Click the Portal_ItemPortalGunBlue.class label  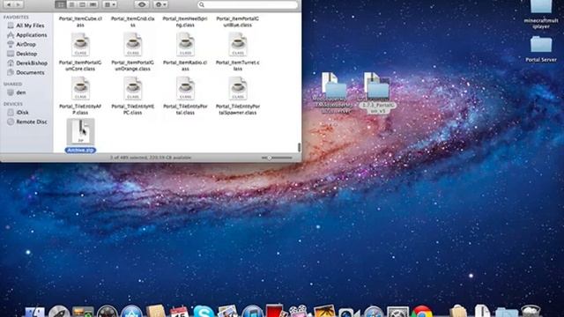[238, 22]
